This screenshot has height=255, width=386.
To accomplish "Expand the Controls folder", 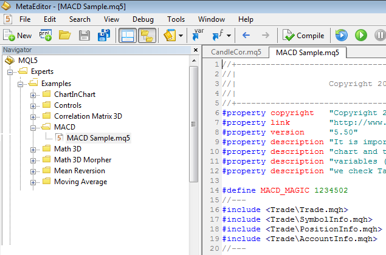I will [33, 106].
